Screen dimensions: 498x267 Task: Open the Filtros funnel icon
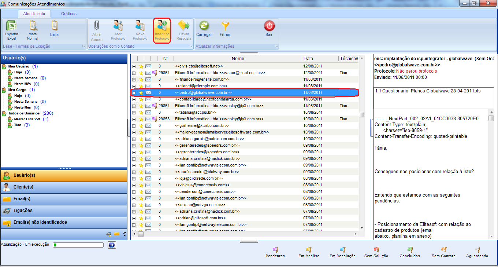point(225,26)
